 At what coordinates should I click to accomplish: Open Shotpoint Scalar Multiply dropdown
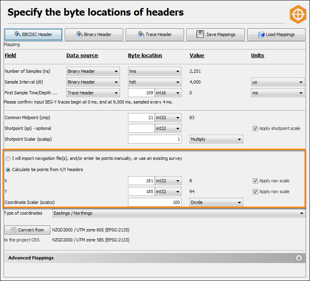tap(216, 140)
